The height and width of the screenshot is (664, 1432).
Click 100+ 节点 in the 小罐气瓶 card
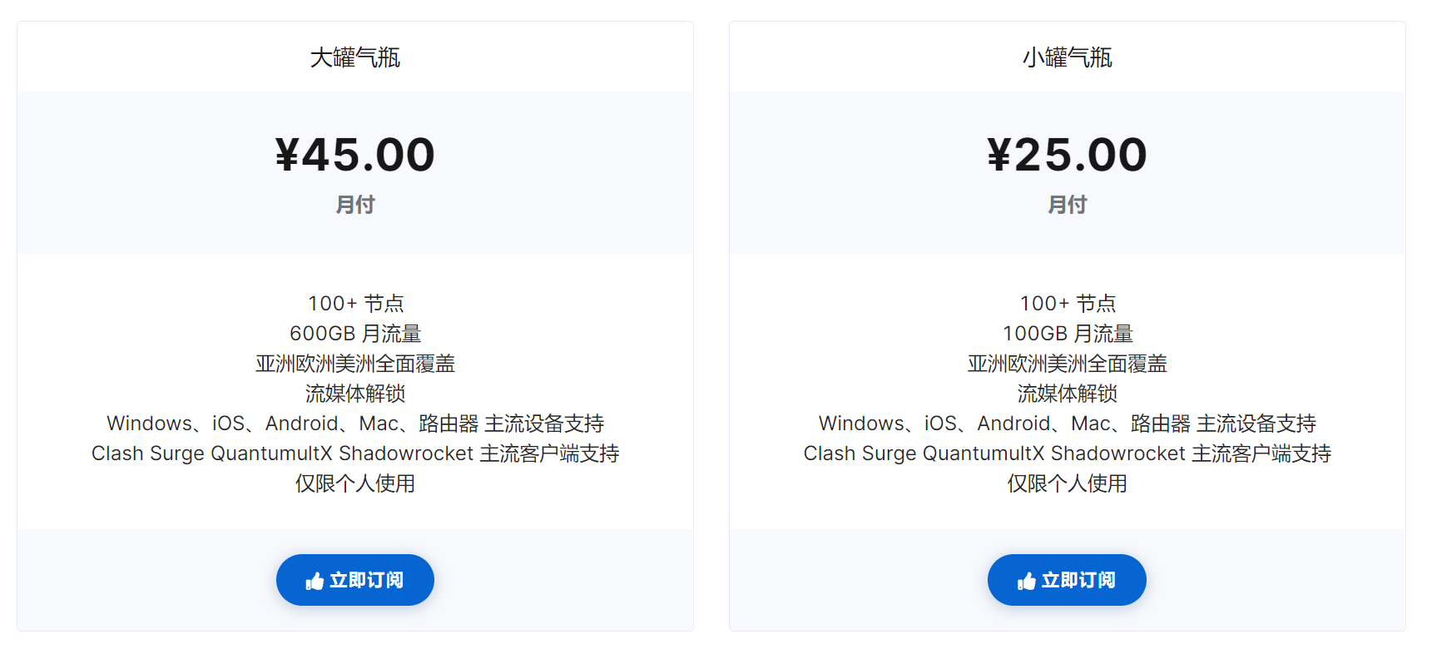[1068, 304]
